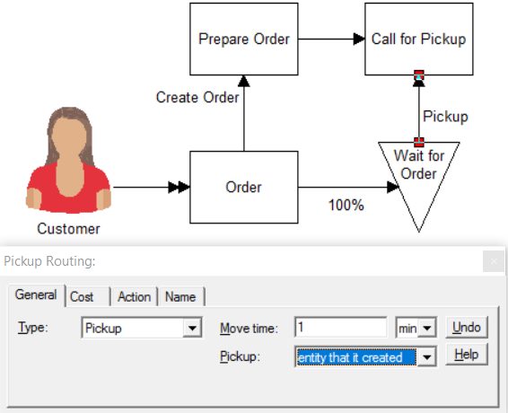Expand the Pickup entity dropdown
Image resolution: width=508 pixels, height=413 pixels.
(427, 357)
